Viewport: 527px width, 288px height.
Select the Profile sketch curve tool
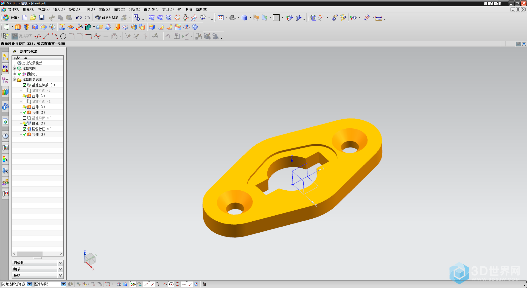coord(38,36)
